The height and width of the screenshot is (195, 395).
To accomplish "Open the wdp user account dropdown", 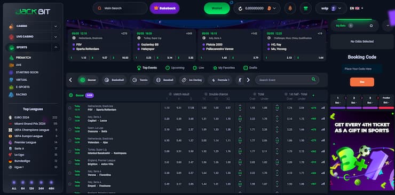I will pyautogui.click(x=331, y=9).
